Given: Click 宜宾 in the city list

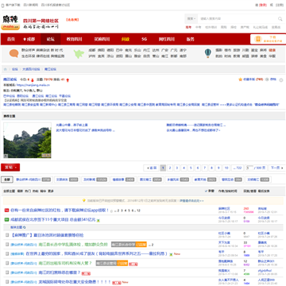Looking at the screenshot, I should tap(101, 56).
